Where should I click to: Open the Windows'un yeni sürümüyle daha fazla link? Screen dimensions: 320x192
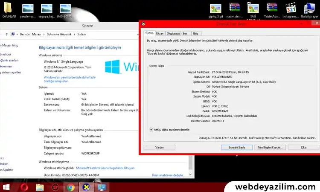[x=70, y=79]
